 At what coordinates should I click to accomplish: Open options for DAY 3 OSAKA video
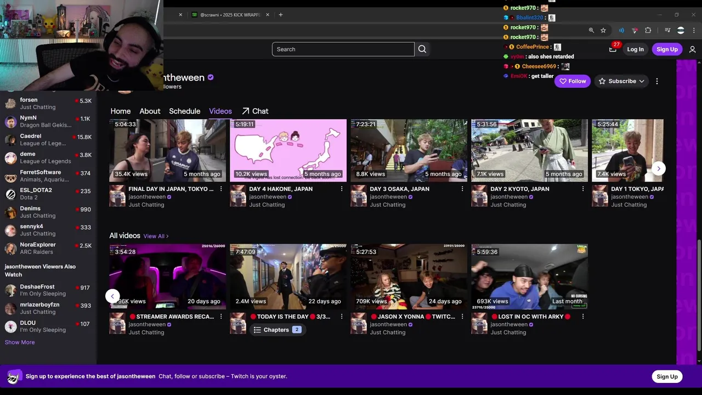click(462, 189)
